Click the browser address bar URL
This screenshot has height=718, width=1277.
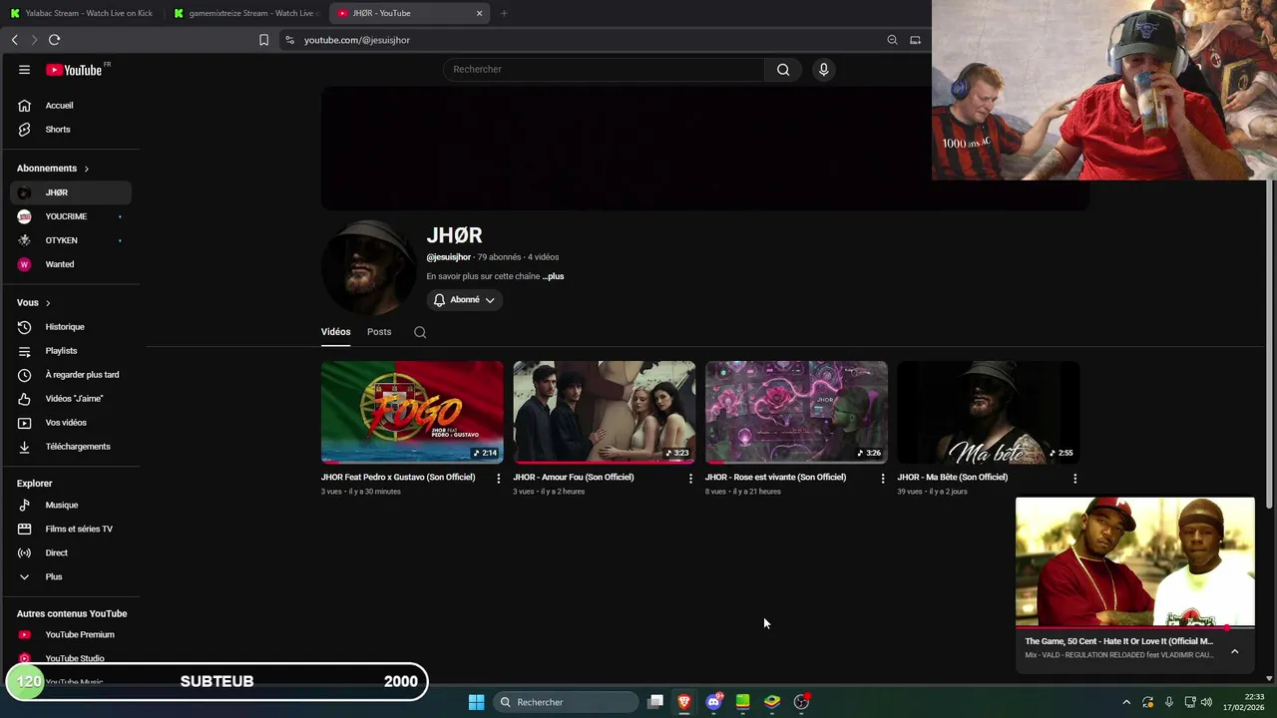pos(357,40)
